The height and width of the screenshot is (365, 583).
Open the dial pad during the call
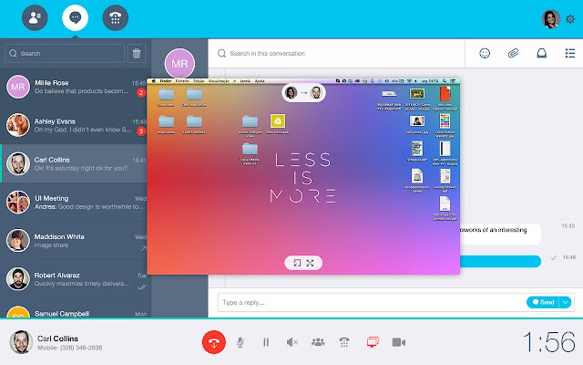[x=344, y=342]
